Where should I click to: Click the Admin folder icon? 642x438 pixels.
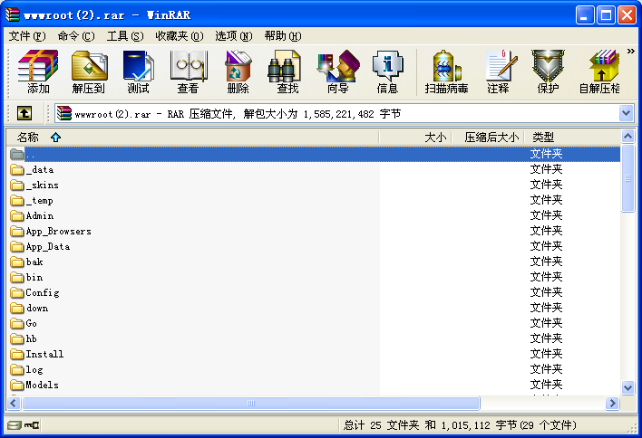(x=17, y=215)
